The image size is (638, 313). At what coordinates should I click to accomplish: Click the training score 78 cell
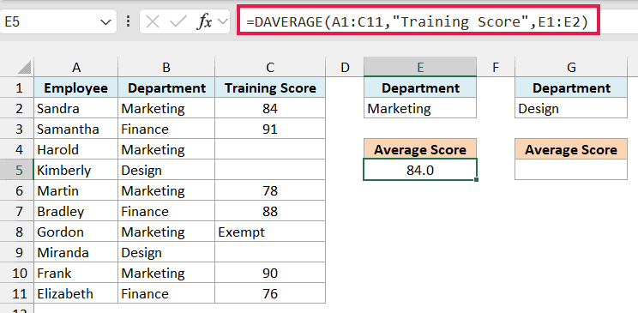[x=270, y=190]
